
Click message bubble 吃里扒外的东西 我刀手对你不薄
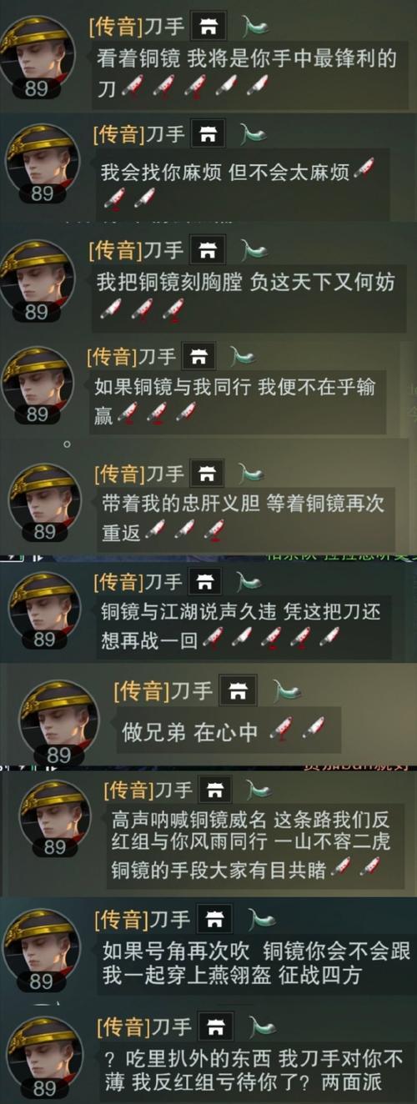[251, 1071]
